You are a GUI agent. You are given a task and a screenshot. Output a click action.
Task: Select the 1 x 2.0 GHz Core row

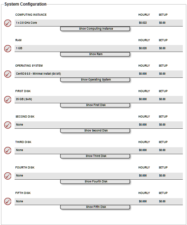pos(99,23)
